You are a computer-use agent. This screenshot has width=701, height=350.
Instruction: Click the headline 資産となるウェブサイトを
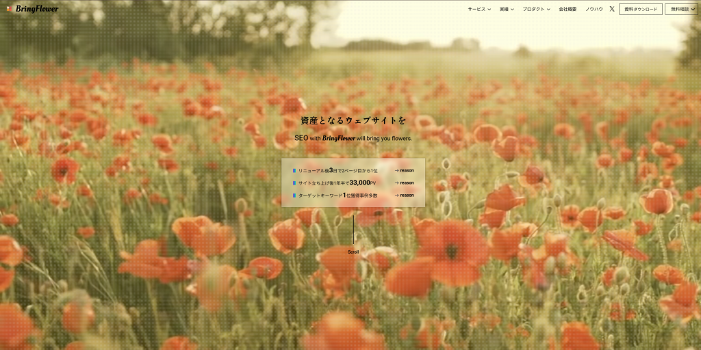pos(353,120)
